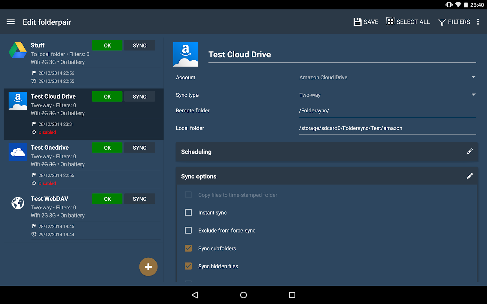Add a new folderpair with the plus button

click(x=148, y=267)
